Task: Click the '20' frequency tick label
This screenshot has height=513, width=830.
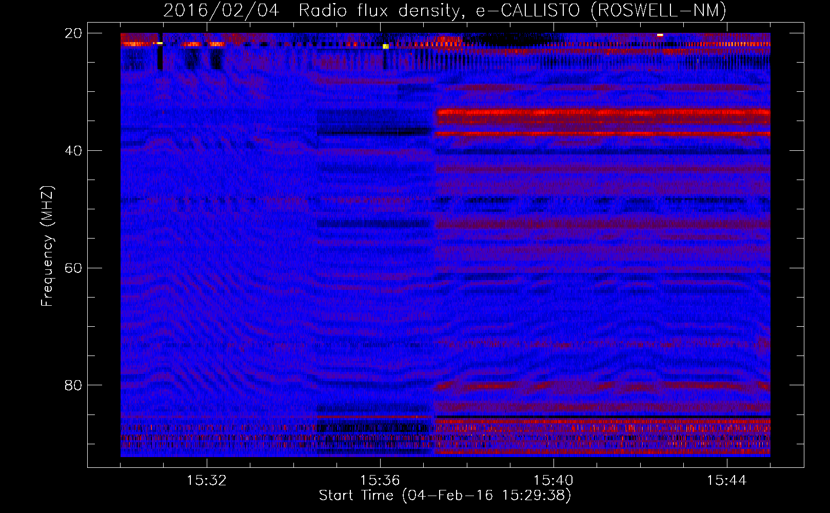Action: pyautogui.click(x=74, y=33)
